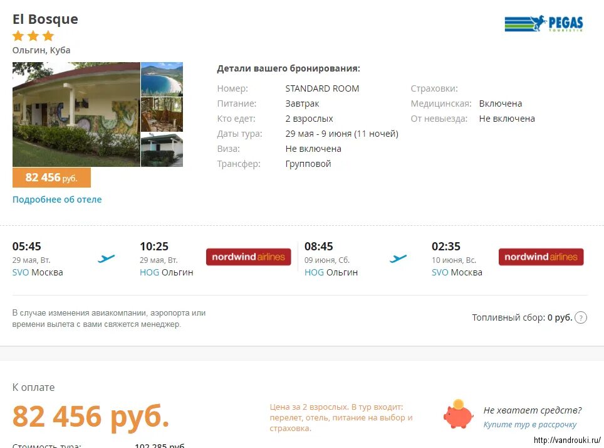Open the Подробнее об отеле link
The width and height of the screenshot is (604, 448).
point(57,200)
